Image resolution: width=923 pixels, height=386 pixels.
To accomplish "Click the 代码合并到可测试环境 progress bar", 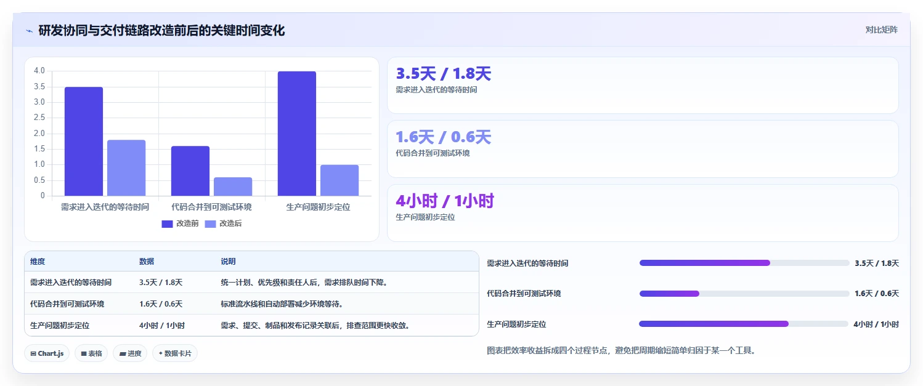I will coord(744,294).
